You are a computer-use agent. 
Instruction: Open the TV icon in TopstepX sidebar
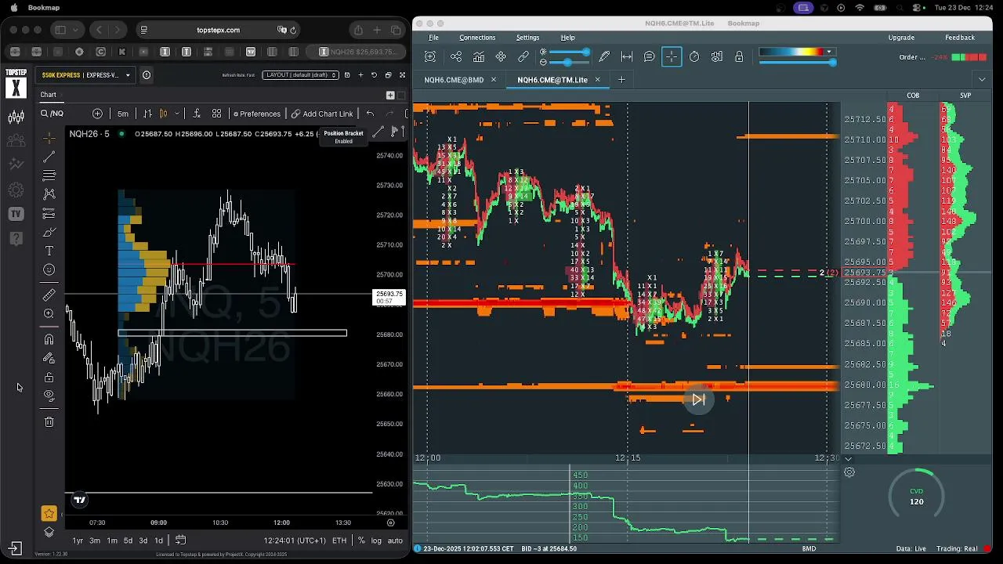tap(16, 213)
